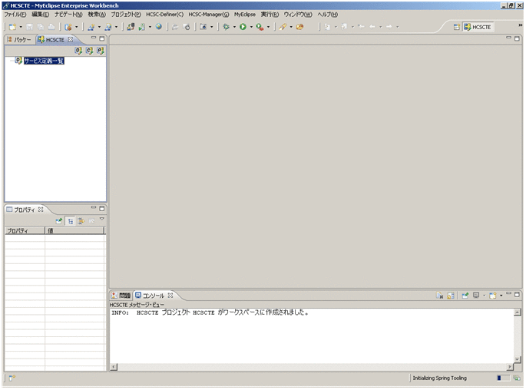Viewport: 526px width, 390px height.
Task: Click the Open Perspective icon
Action: pyautogui.click(x=457, y=27)
